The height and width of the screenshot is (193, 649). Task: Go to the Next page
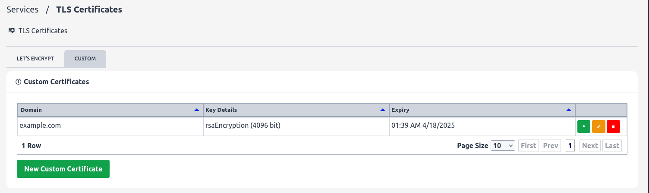click(x=590, y=146)
